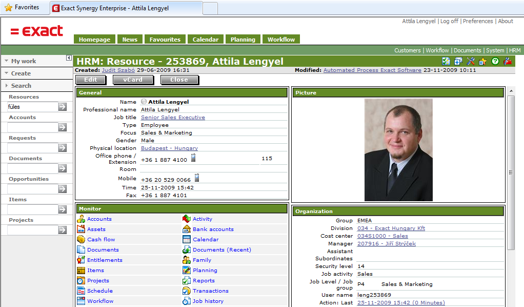Image resolution: width=524 pixels, height=307 pixels.
Task: Open the Senior Sales Executive job title link
Action: [x=173, y=117]
